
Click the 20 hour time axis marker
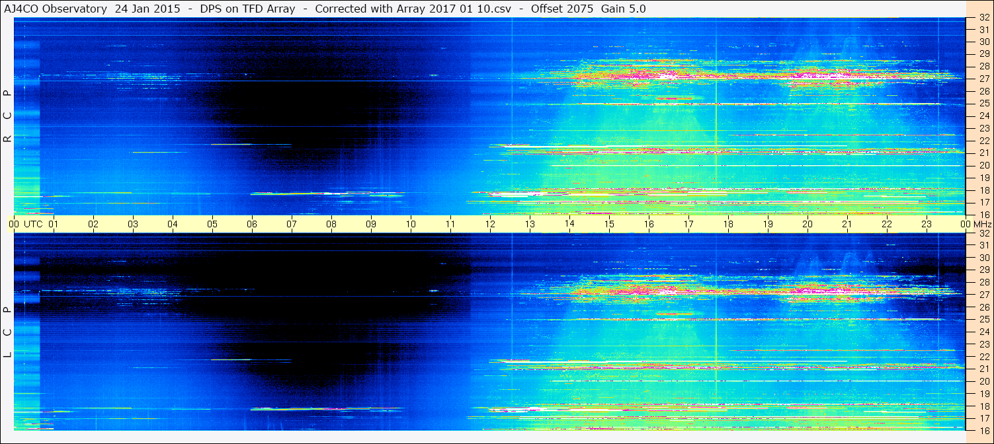(x=808, y=224)
